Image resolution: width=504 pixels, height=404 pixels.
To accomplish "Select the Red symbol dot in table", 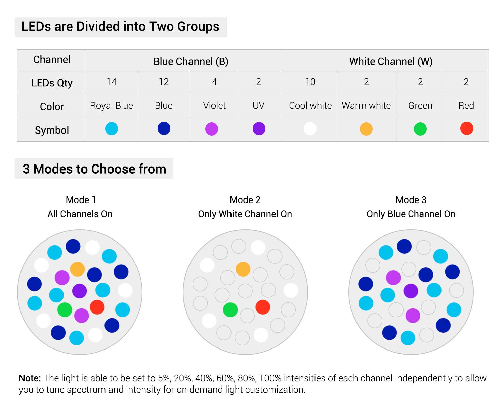I will 467,128.
